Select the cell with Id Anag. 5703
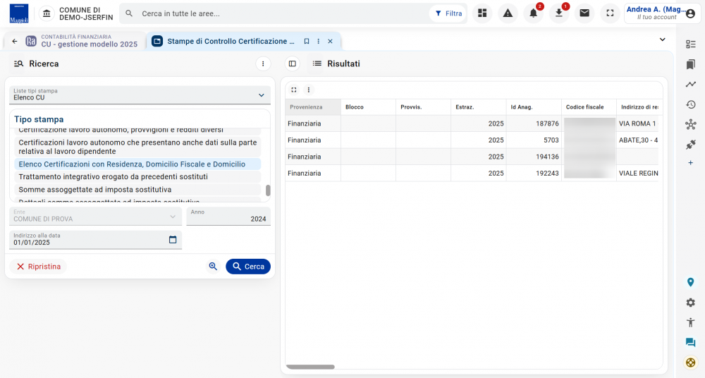Viewport: 705px width, 378px height. (x=534, y=140)
